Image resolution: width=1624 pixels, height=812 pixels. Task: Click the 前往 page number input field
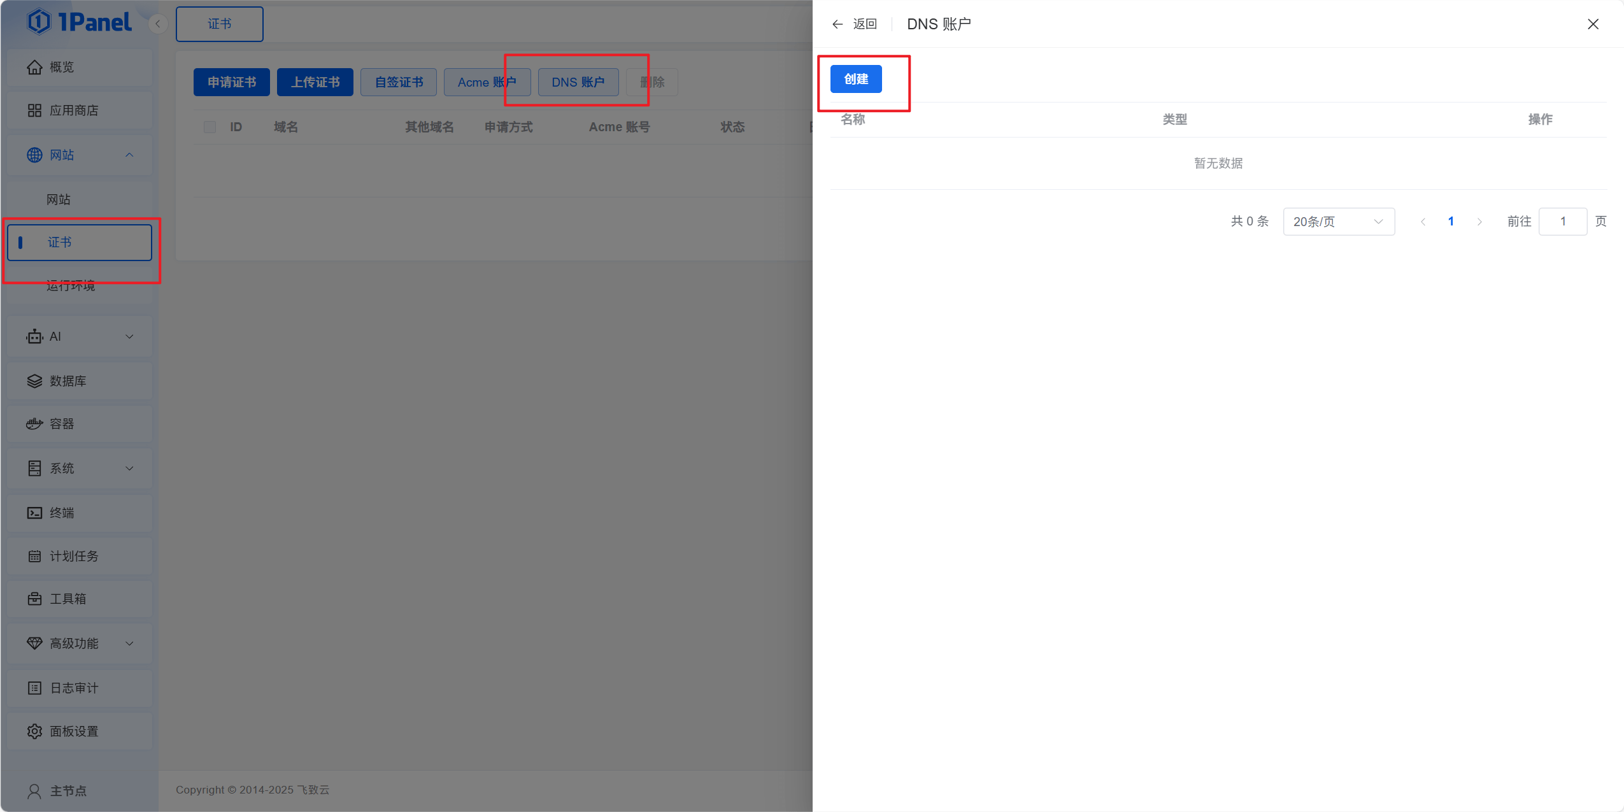1562,222
